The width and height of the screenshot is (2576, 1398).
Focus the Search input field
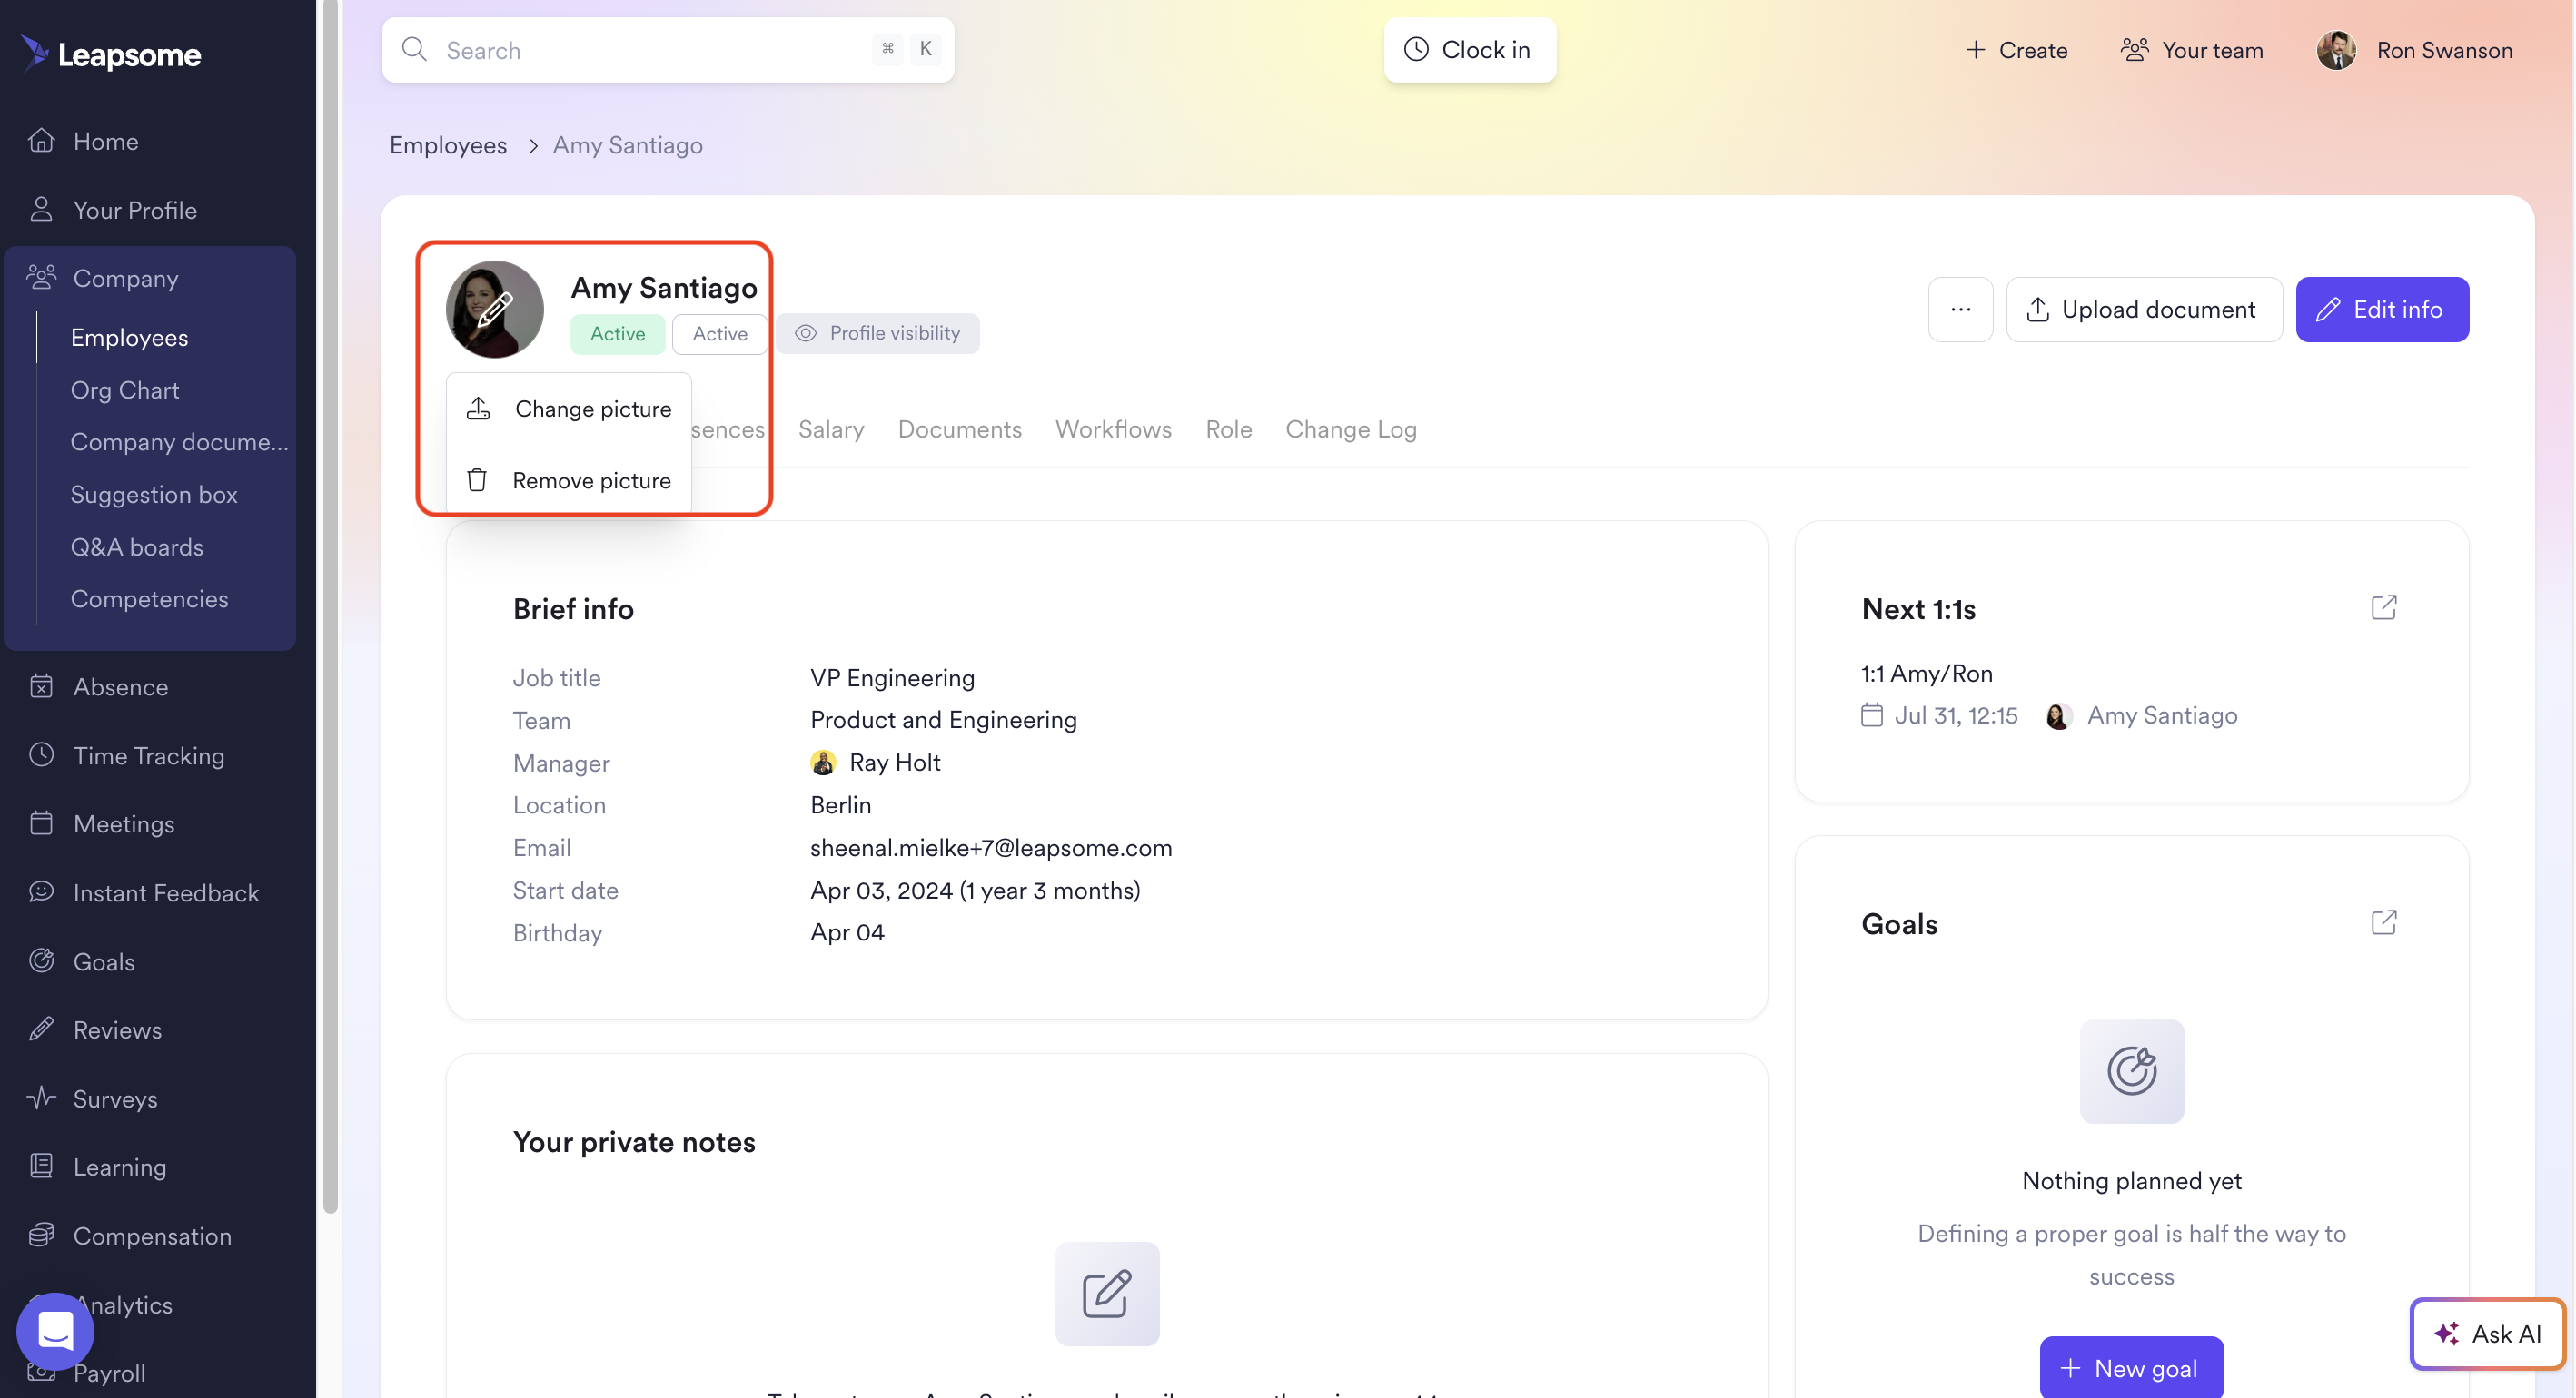click(668, 50)
